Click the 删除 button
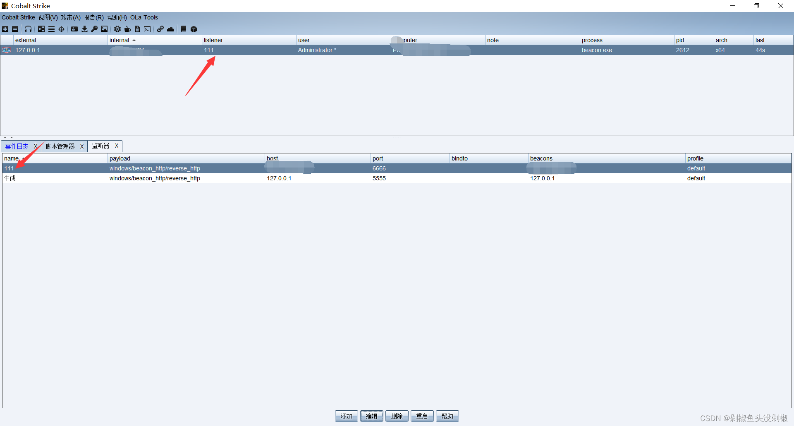The image size is (794, 426). click(x=397, y=416)
